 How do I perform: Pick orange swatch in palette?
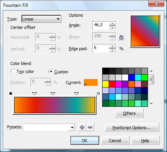tap(132, 84)
